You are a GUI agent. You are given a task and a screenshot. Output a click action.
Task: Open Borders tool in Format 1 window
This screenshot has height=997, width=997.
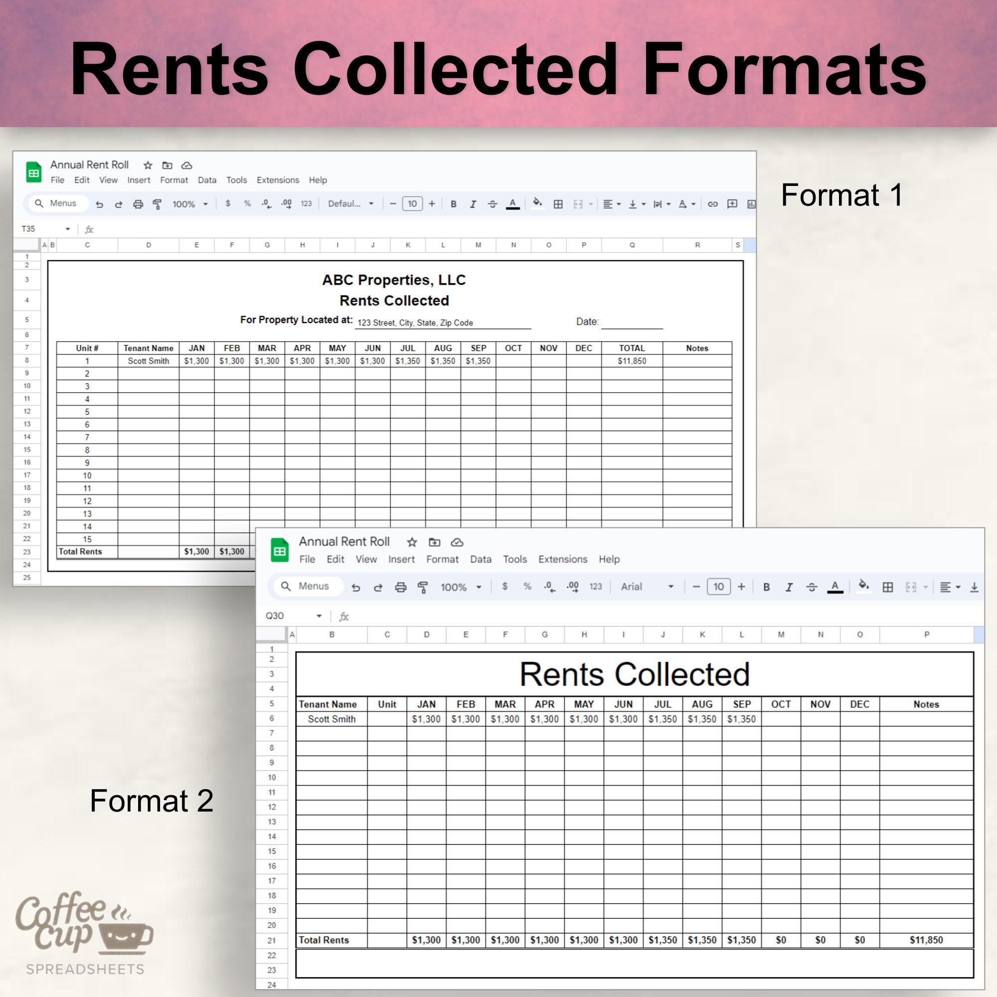tap(558, 204)
